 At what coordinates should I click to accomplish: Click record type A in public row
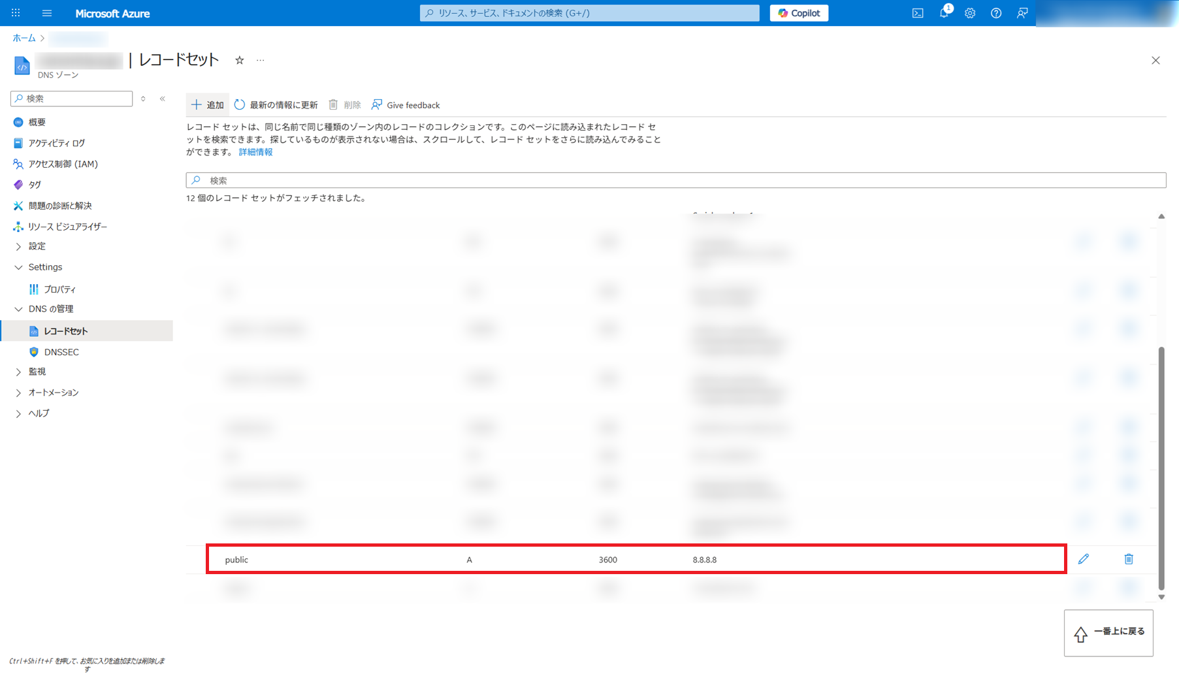469,560
